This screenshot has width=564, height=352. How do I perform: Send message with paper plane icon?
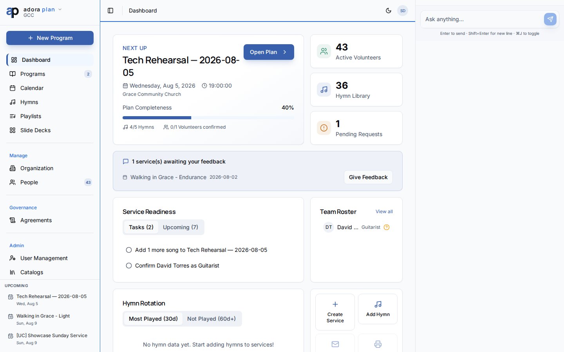(550, 19)
